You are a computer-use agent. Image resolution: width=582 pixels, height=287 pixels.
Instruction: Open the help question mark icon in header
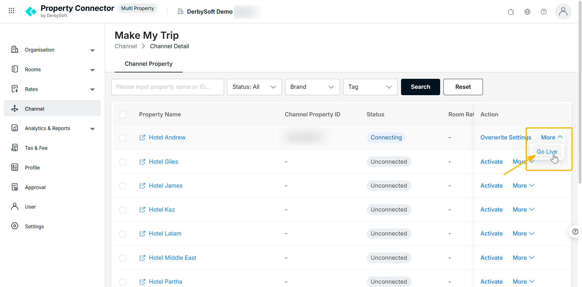(x=544, y=12)
